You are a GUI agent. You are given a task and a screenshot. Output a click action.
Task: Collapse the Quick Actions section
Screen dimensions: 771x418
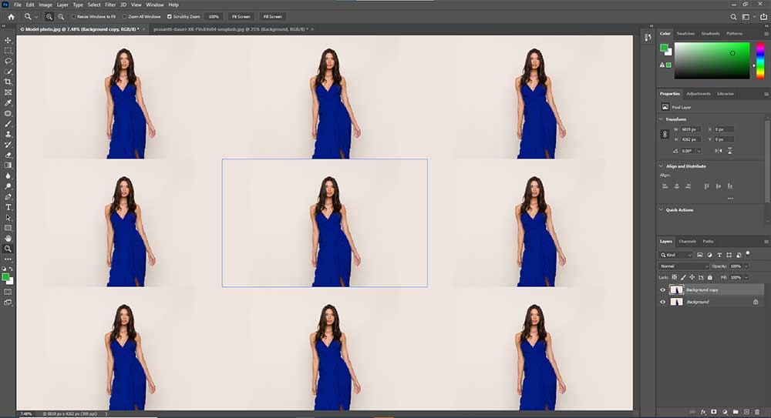click(x=661, y=209)
